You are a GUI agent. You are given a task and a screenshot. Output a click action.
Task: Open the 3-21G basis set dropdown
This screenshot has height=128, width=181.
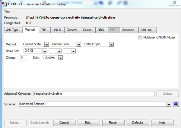(x=35, y=51)
